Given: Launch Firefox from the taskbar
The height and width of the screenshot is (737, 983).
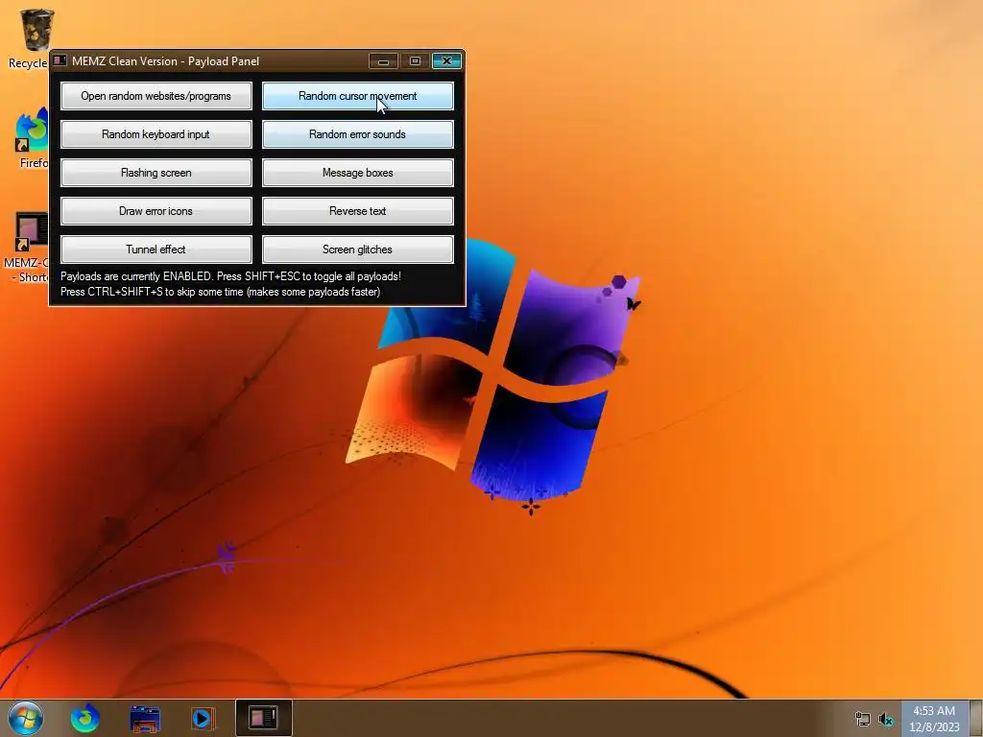Looking at the screenshot, I should pos(85,718).
